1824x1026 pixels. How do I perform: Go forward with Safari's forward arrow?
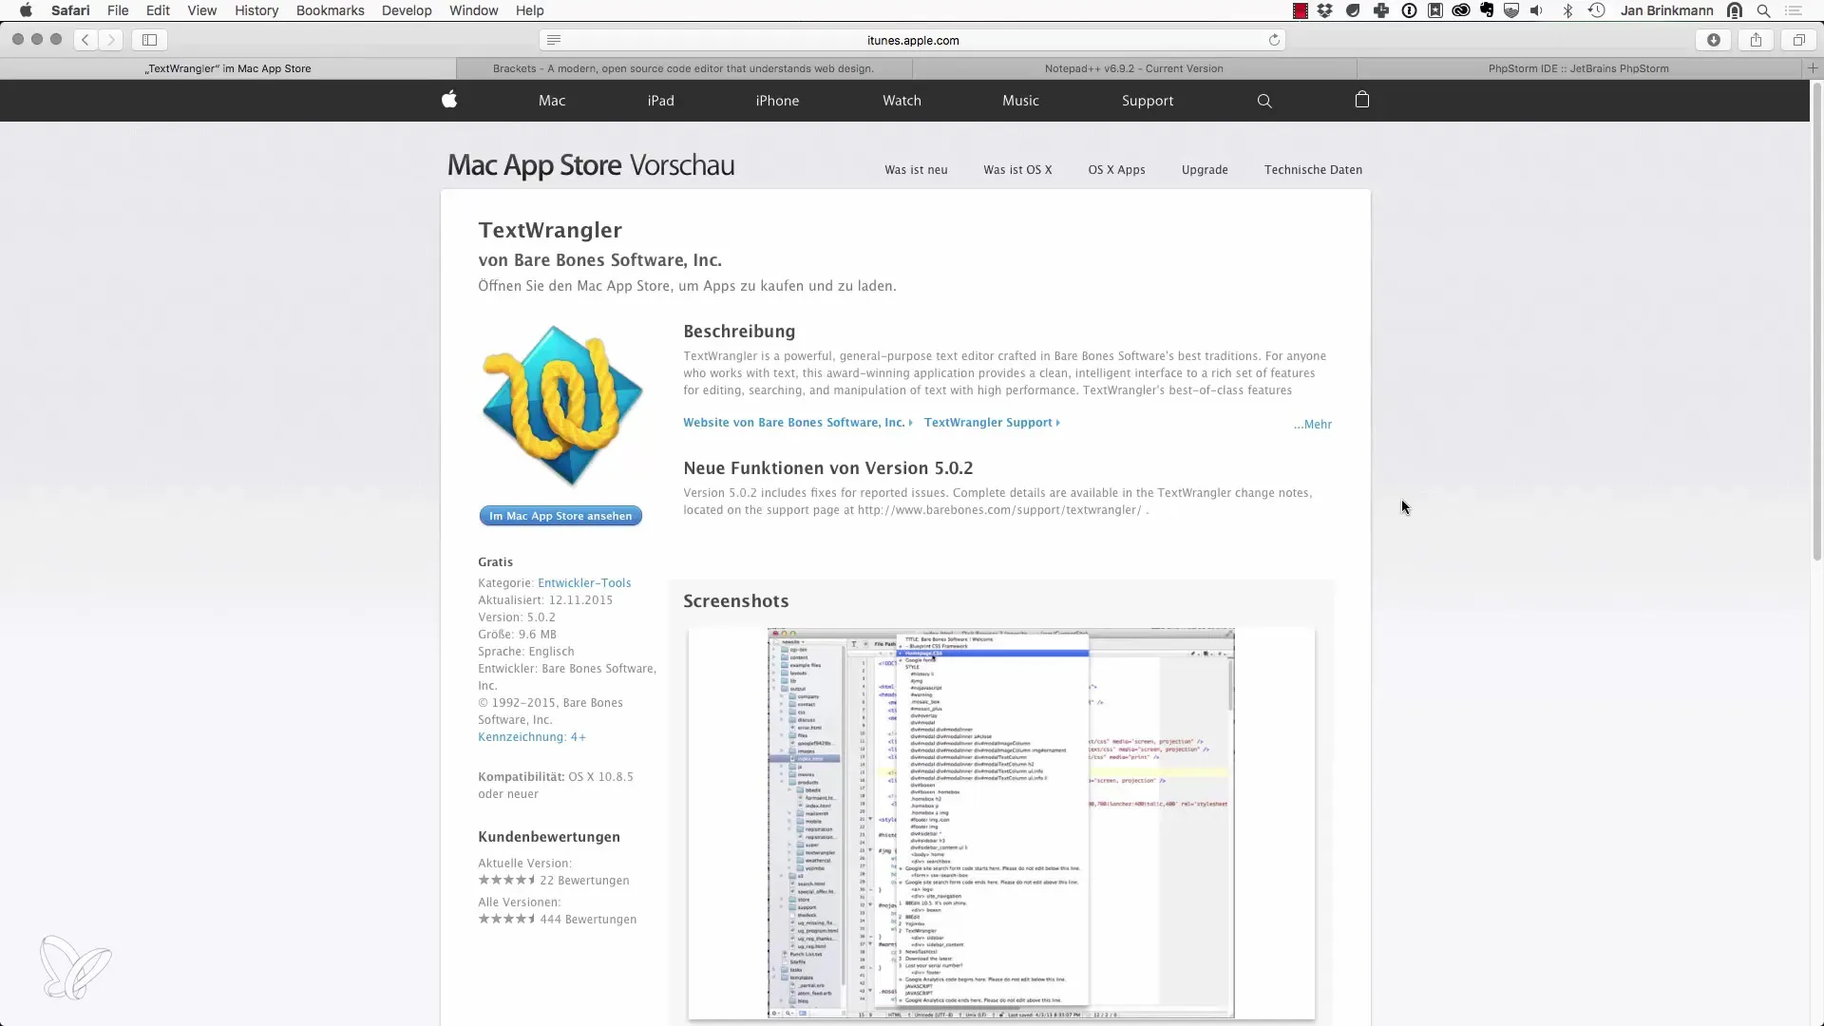pos(111,40)
